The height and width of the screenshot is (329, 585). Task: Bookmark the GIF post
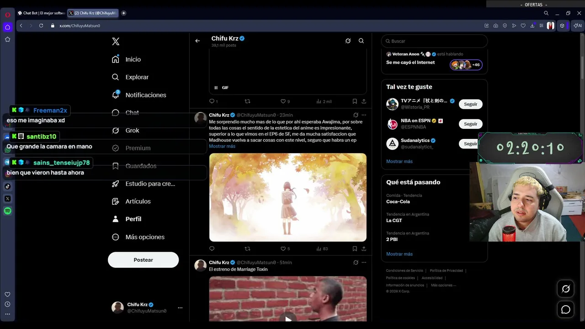pyautogui.click(x=355, y=101)
